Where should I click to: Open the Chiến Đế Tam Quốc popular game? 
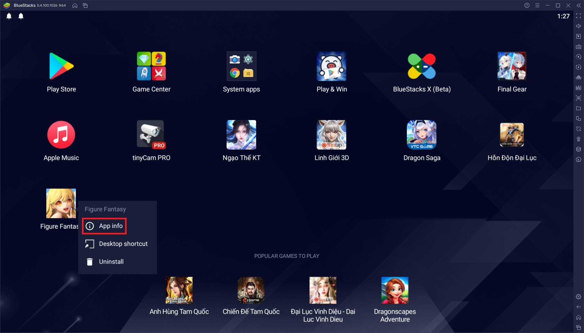point(251,290)
